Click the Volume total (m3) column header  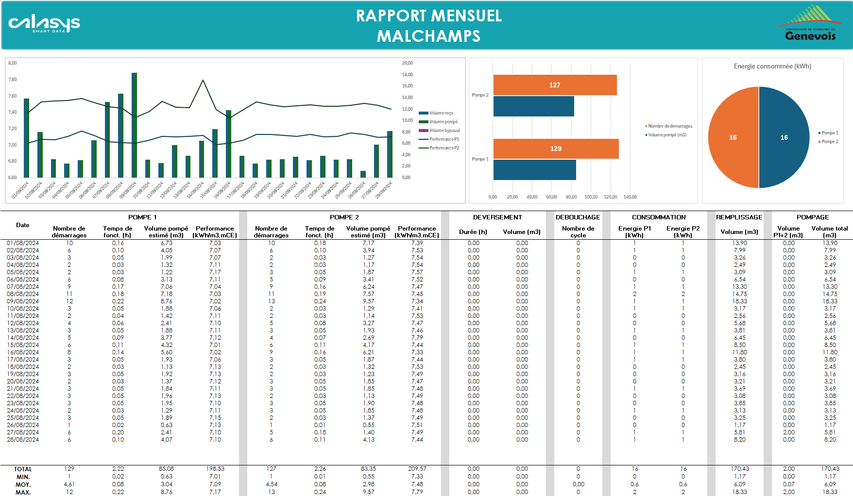pos(830,231)
